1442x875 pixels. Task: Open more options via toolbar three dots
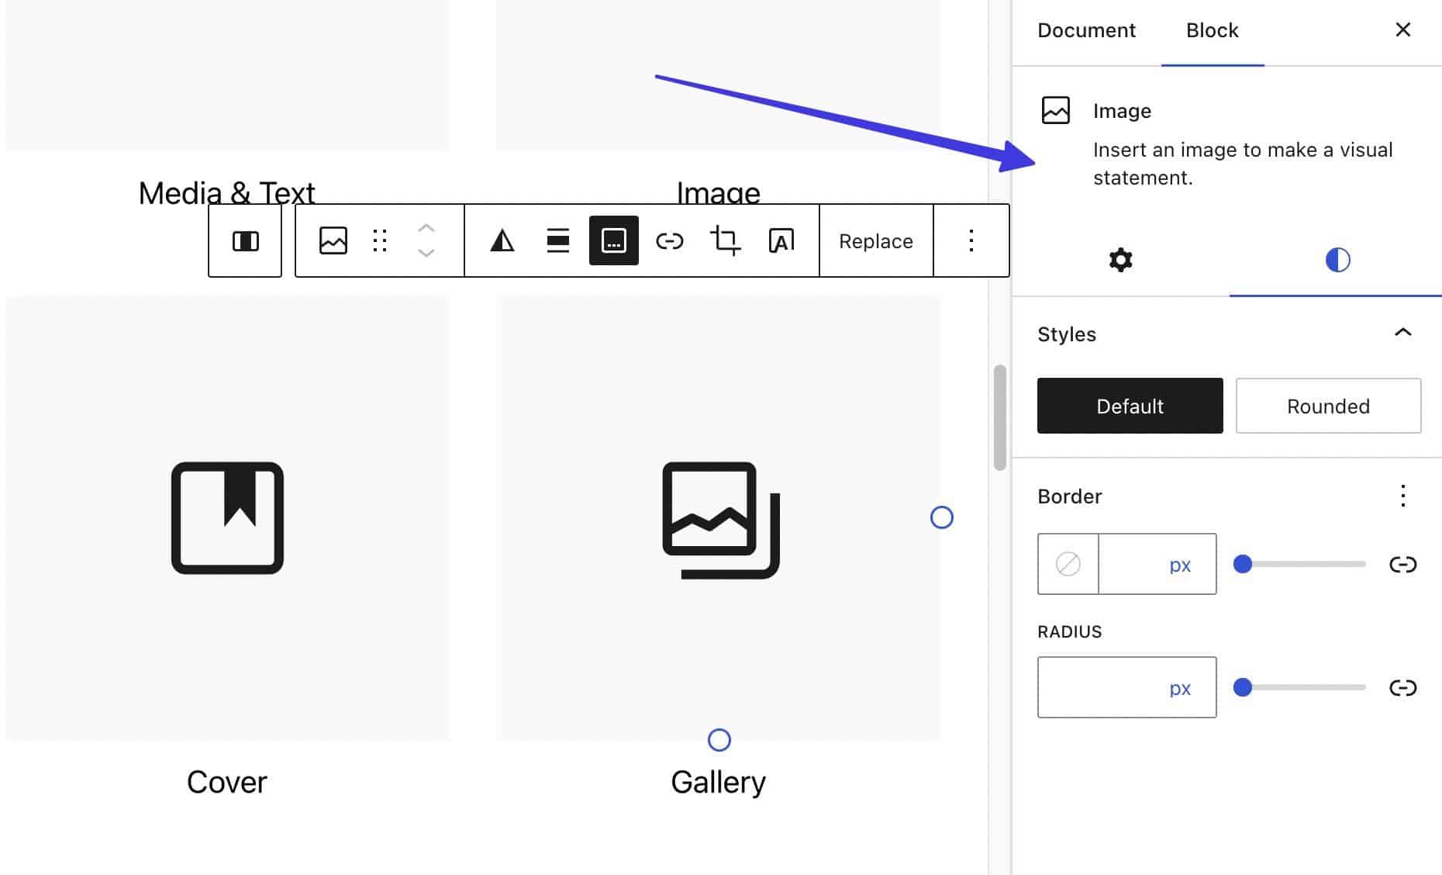971,240
